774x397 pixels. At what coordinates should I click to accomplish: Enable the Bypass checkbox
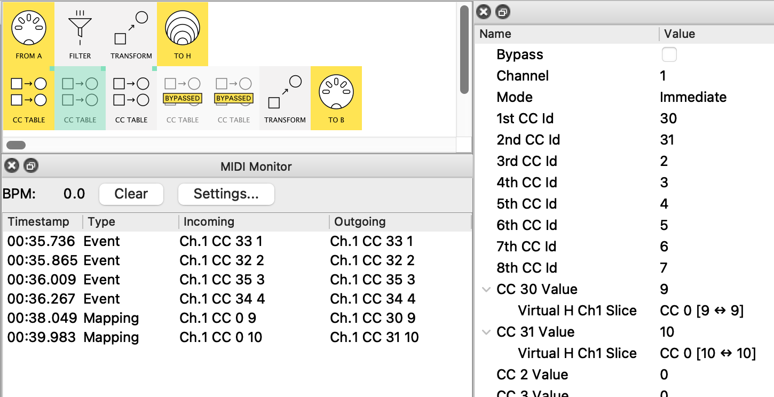click(669, 54)
